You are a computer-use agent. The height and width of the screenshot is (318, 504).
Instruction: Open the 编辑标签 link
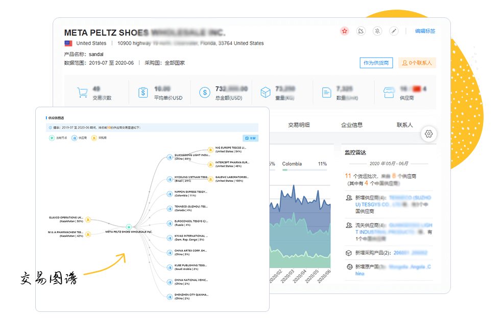(425, 31)
